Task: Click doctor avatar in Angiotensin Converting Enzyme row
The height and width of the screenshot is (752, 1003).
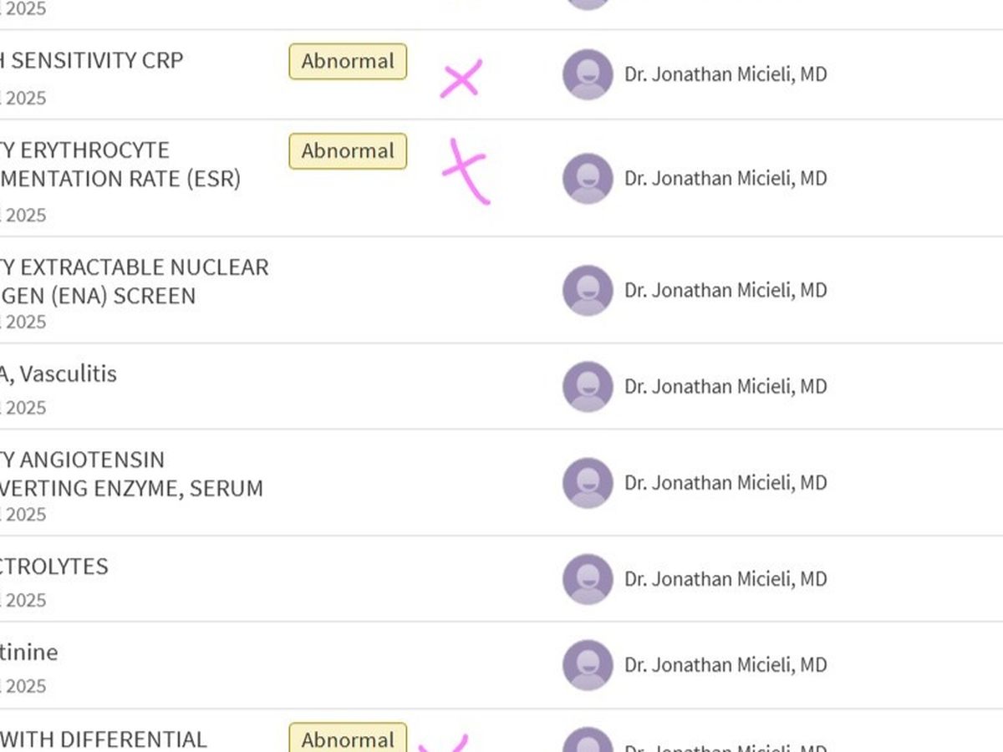Action: (588, 482)
